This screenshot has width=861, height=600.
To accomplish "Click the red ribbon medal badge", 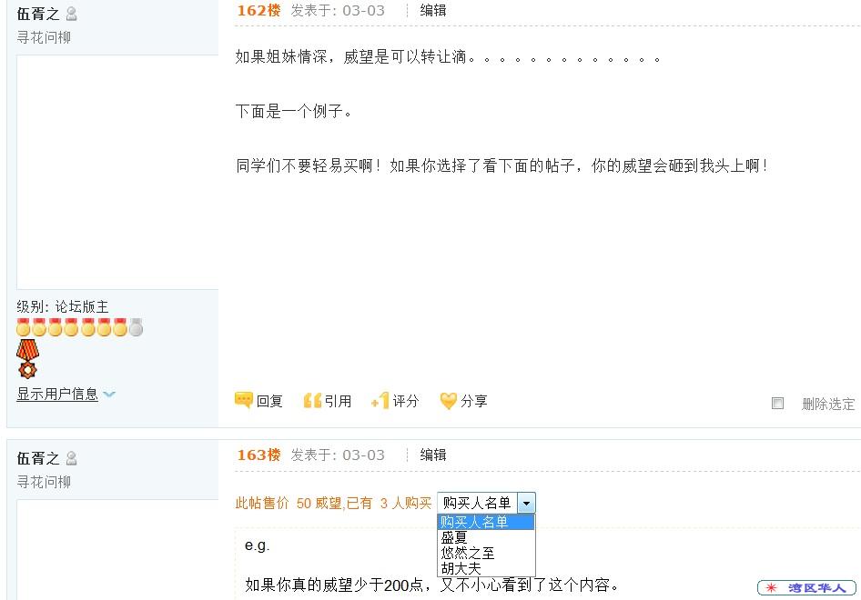I will [x=27, y=359].
